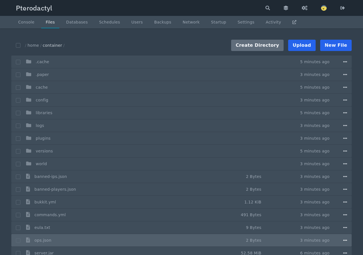Screen dimensions: 363x255
Task: Navigate to home in the breadcrumb
Action: coord(33,45)
